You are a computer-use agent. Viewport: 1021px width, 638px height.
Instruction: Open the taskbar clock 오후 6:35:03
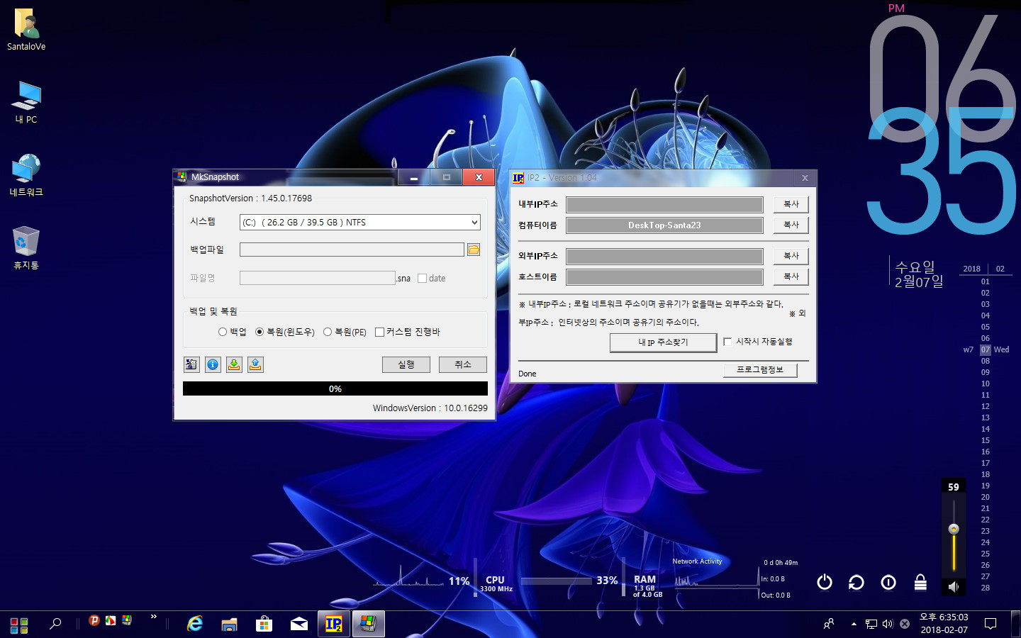pos(944,624)
